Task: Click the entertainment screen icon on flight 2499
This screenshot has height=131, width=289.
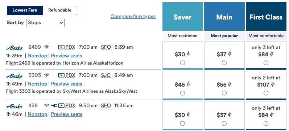Action: pyautogui.click(x=61, y=47)
